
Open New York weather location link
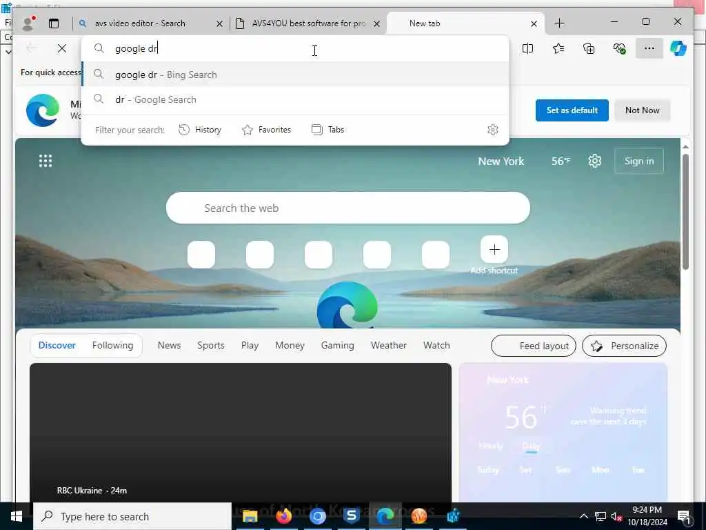click(x=501, y=161)
